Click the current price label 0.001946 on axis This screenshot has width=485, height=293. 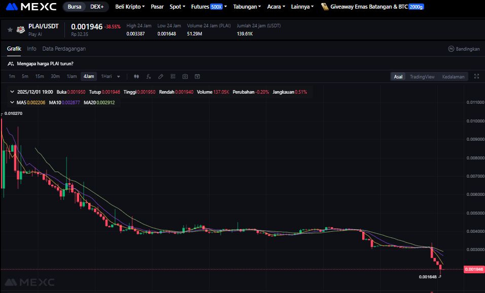coord(474,270)
